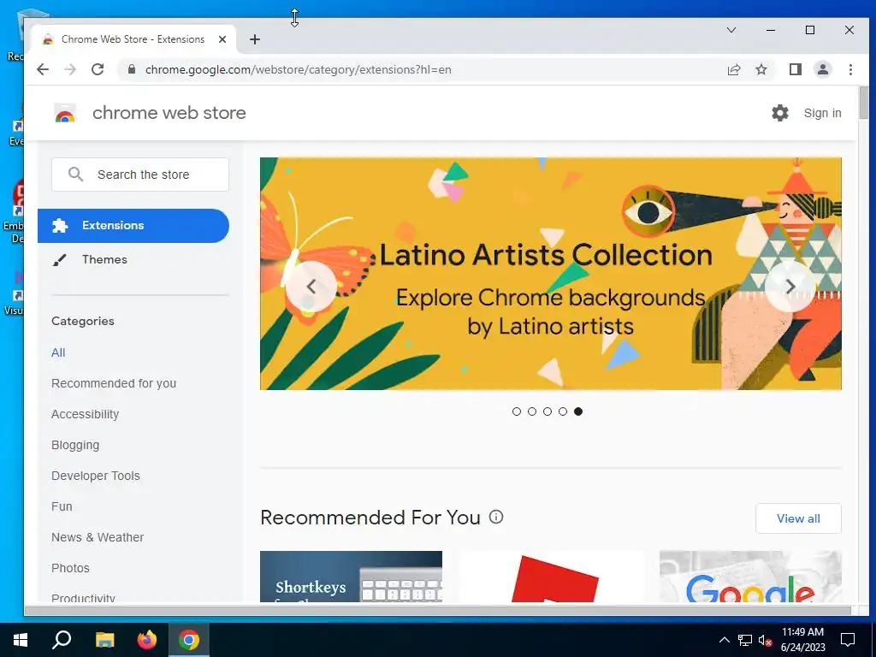Select the Chrome Web Store - Extensions tab
Viewport: 876px width, 657px height.
pyautogui.click(x=133, y=39)
